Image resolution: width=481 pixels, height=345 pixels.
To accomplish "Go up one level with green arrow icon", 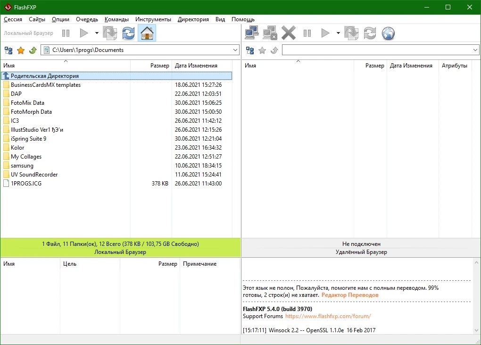I will pyautogui.click(x=33, y=50).
